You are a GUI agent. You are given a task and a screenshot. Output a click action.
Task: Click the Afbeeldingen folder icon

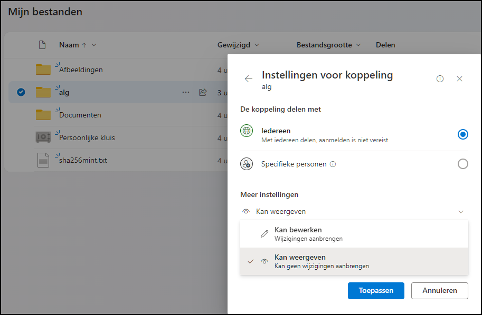point(43,70)
